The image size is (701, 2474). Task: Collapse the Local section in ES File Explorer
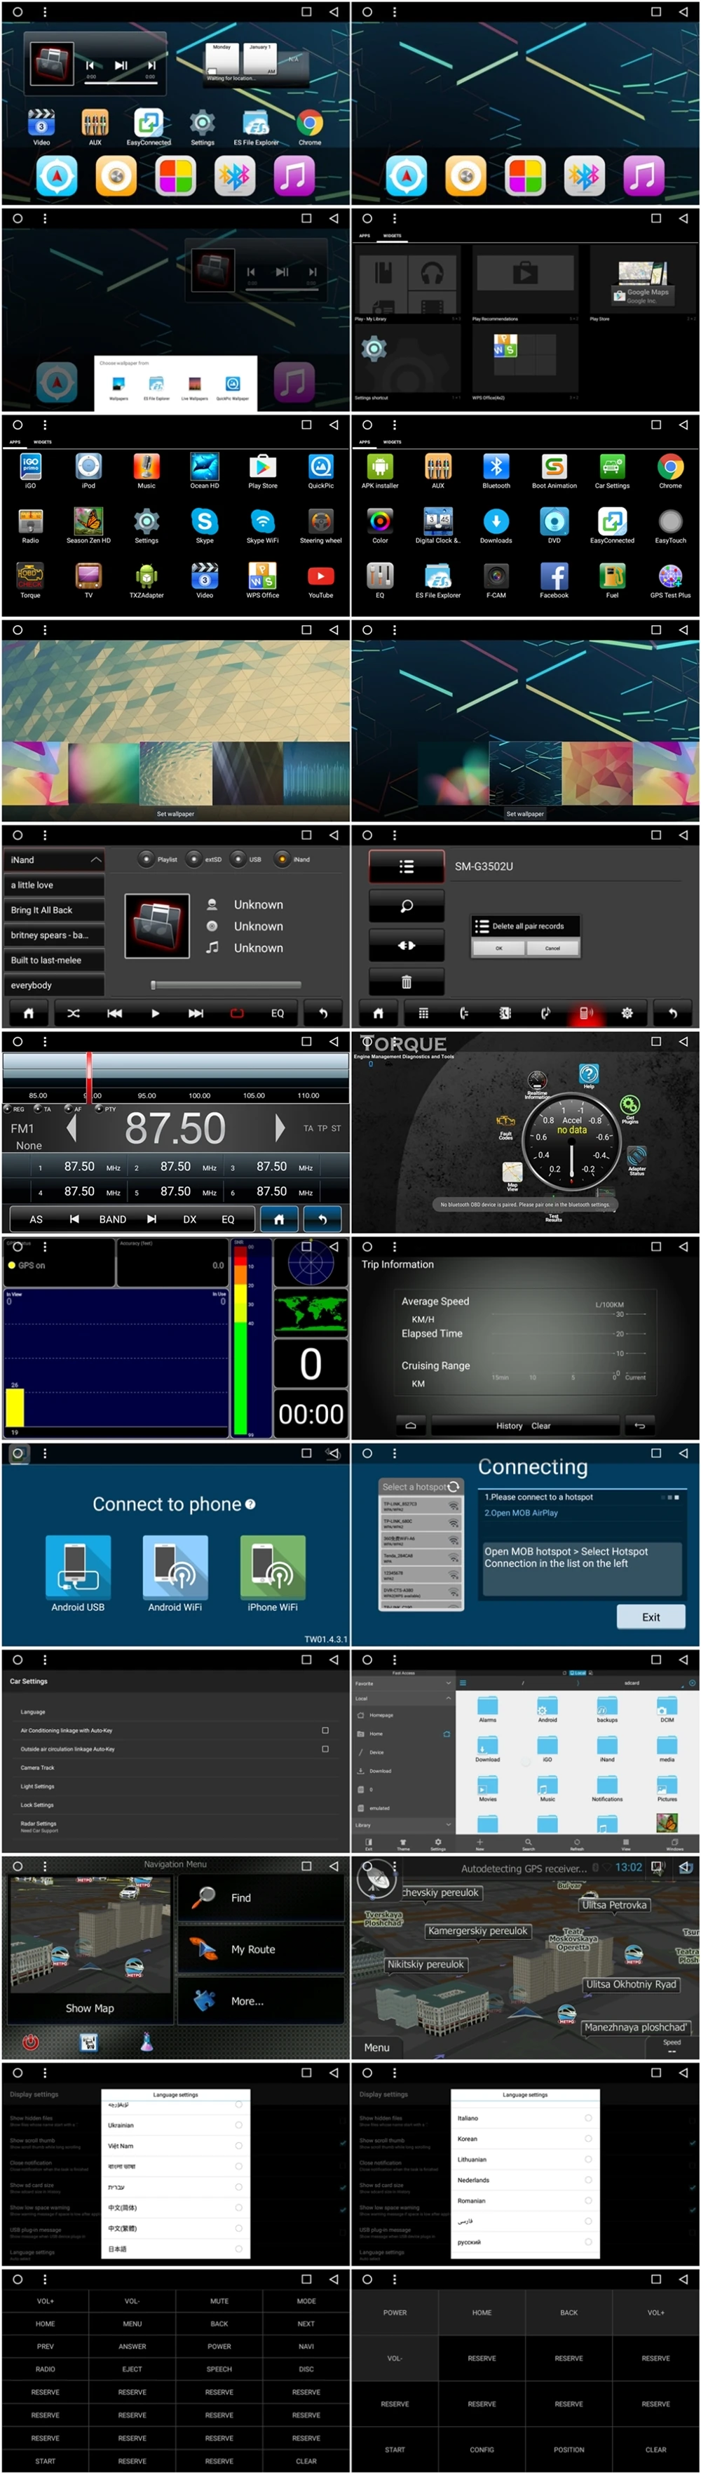coord(448,1698)
